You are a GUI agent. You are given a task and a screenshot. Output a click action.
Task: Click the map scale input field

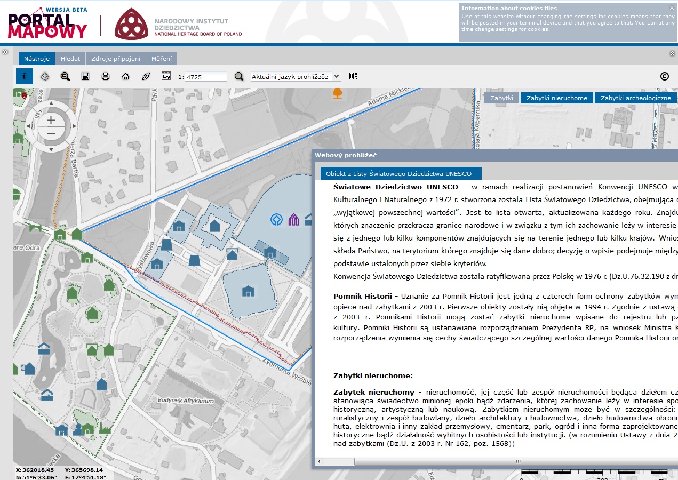pyautogui.click(x=206, y=77)
